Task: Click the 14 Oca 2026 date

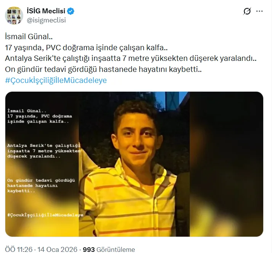Action: (58, 249)
